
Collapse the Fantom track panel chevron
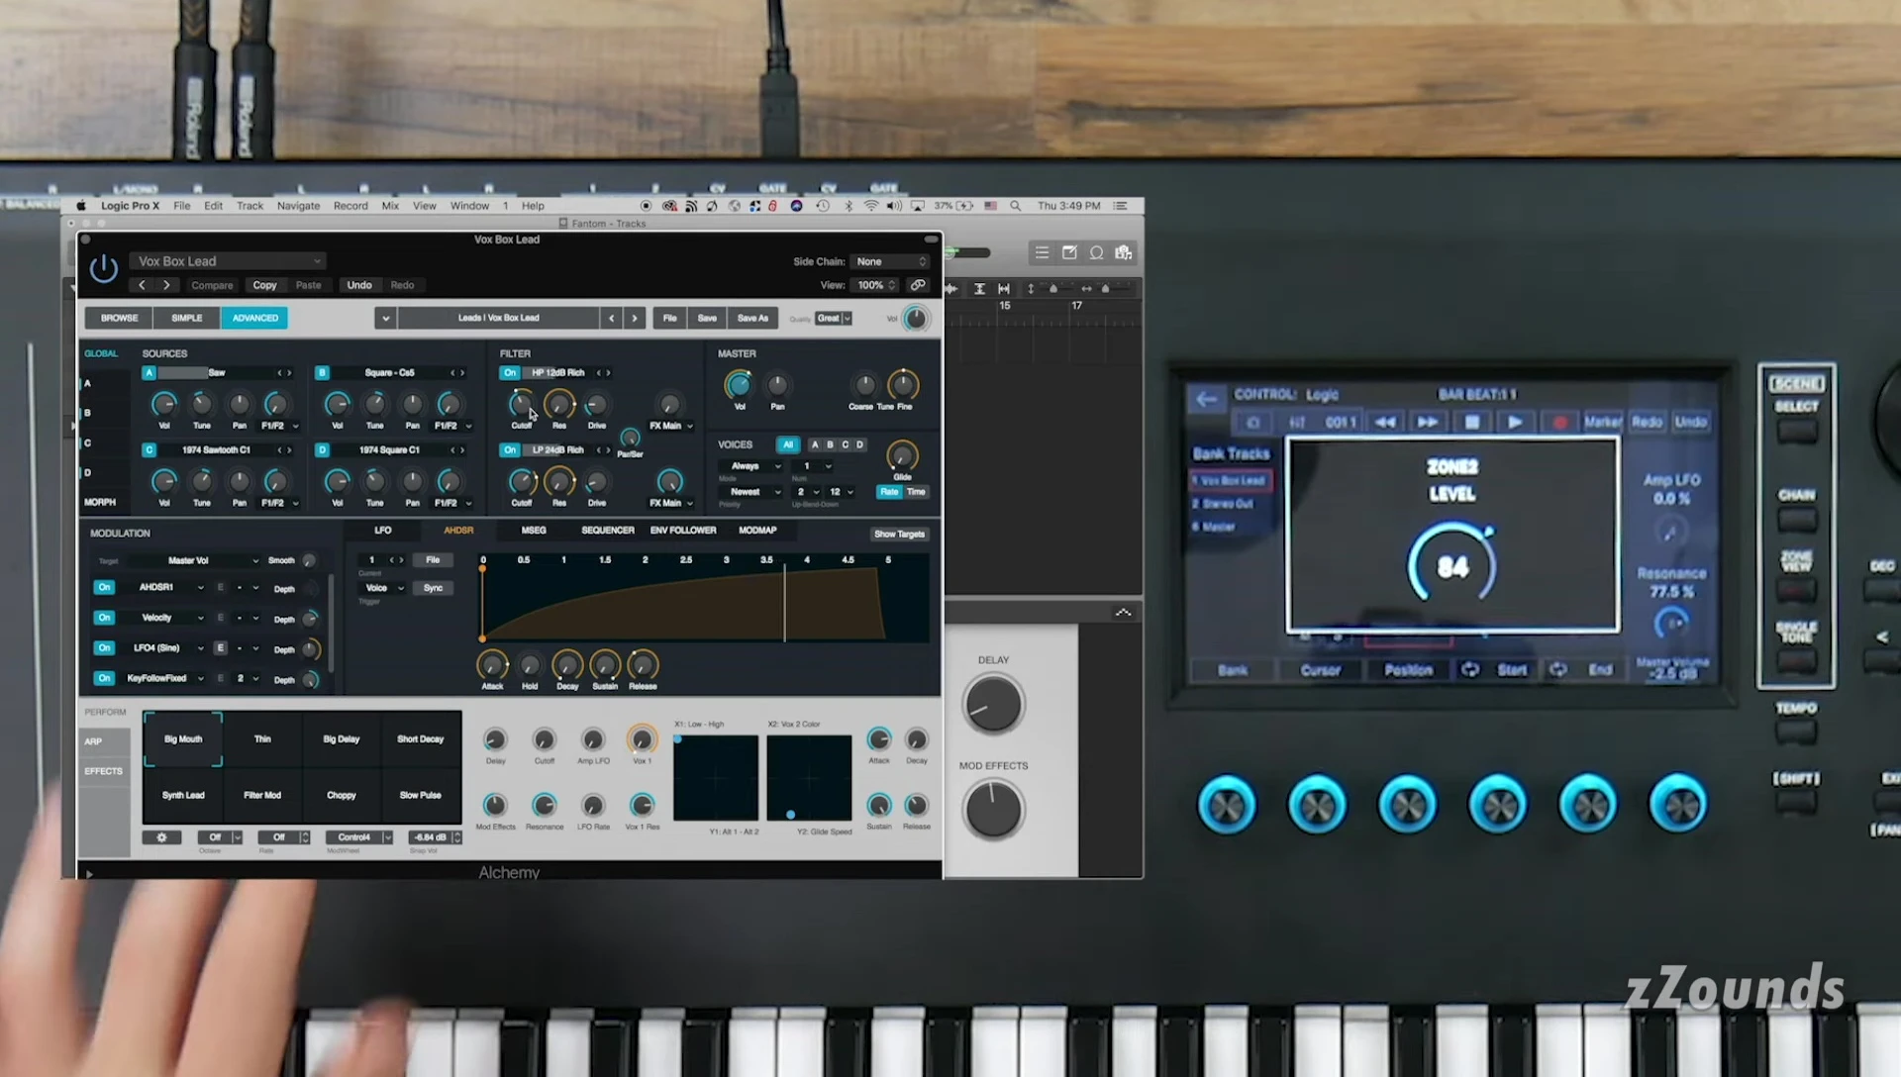pyautogui.click(x=1123, y=613)
